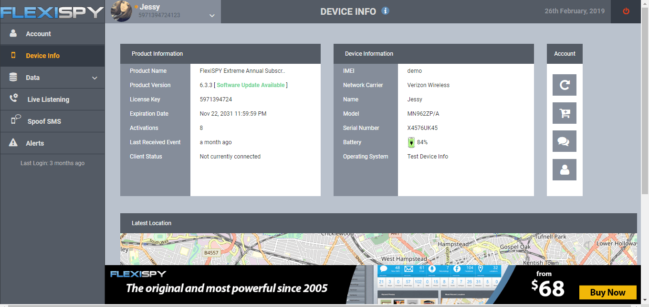The image size is (649, 307).
Task: Expand the Data menu chevron
Action: [x=94, y=78]
